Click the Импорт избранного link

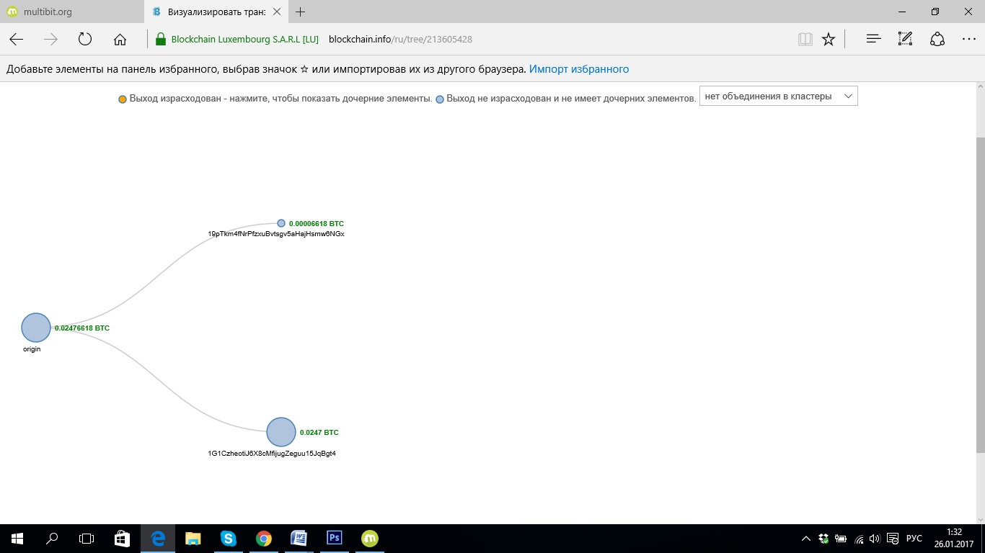tap(579, 69)
